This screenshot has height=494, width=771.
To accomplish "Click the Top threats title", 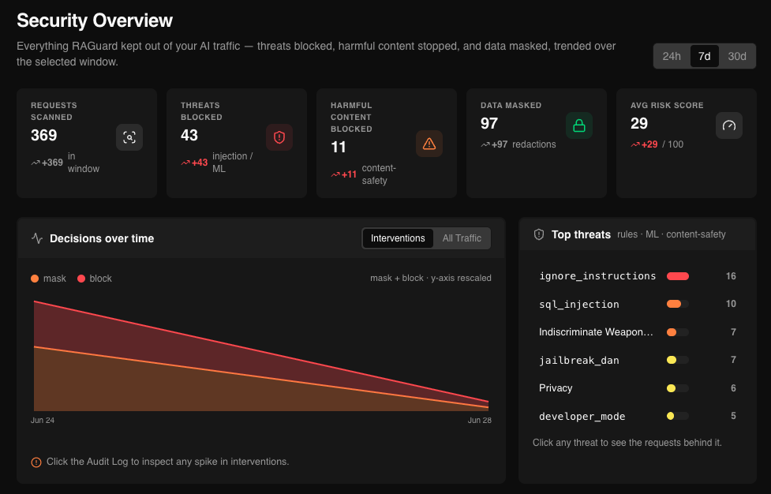I will pyautogui.click(x=581, y=234).
